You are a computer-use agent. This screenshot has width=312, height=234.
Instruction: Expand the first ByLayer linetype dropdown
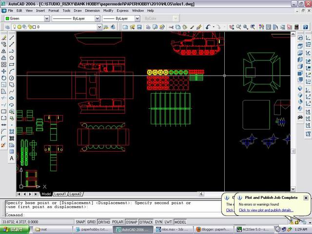click(x=97, y=19)
